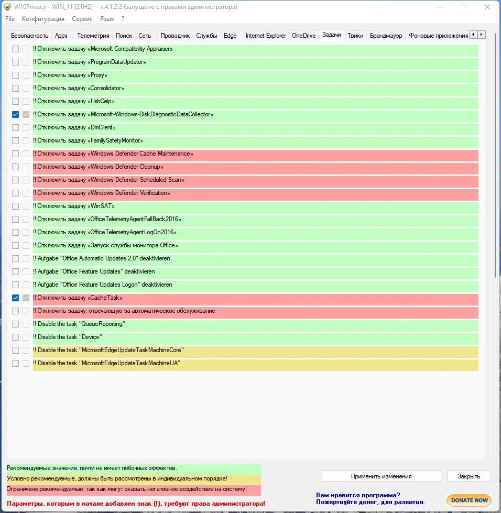Image resolution: width=501 pixels, height=513 pixels.
Task: Check first checkbox for MicrosoftEdgeUpdateTaskMachineCore
Action: 15,350
